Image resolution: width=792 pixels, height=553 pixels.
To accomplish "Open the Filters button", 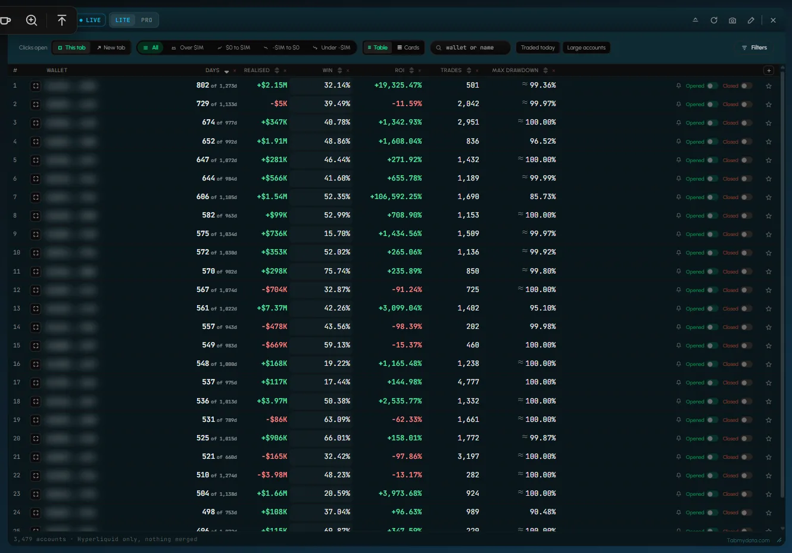I will click(754, 48).
